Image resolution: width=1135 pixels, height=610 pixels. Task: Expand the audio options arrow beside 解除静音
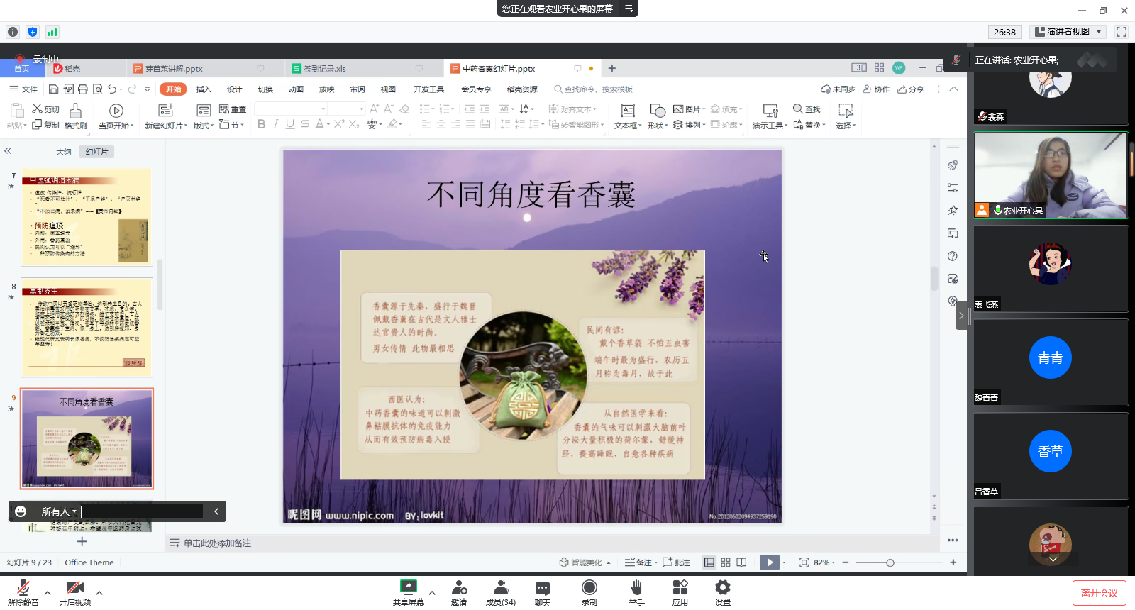(48, 593)
